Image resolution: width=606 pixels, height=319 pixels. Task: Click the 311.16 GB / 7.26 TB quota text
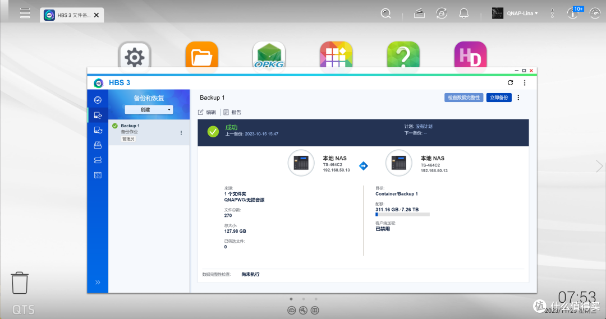397,210
